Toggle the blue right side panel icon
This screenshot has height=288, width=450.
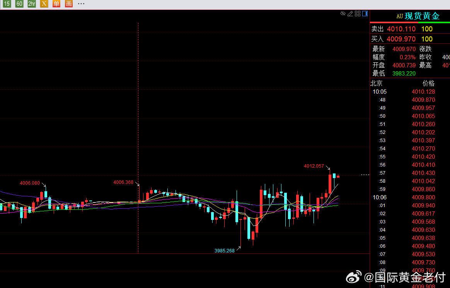pyautogui.click(x=365, y=14)
